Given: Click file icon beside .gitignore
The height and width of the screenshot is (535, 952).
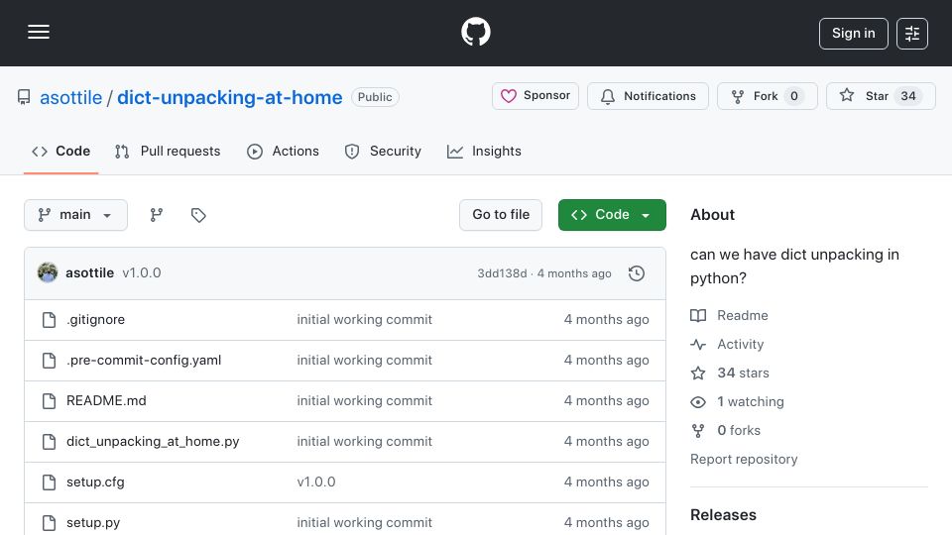Looking at the screenshot, I should point(50,320).
